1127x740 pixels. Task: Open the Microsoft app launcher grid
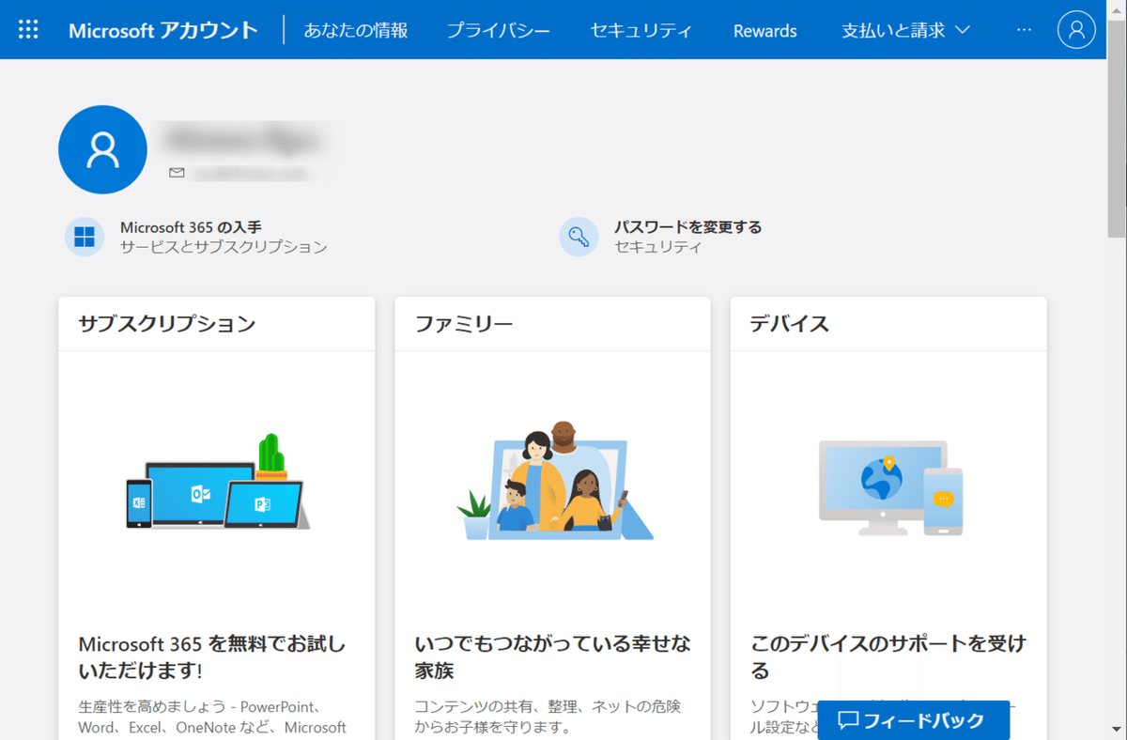29,29
